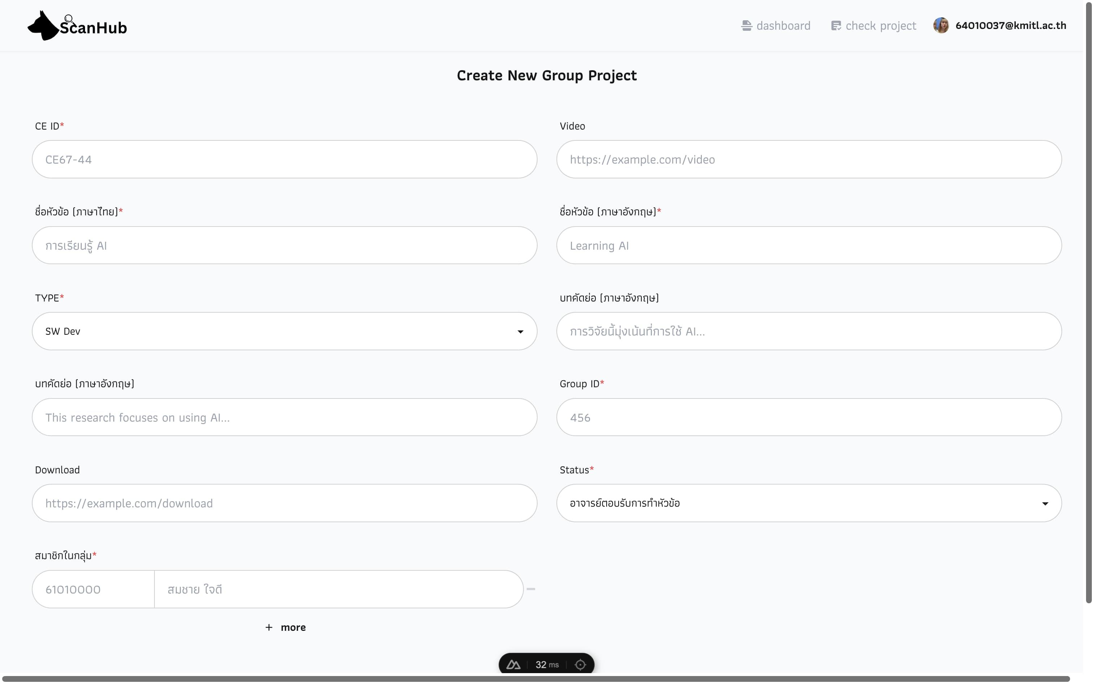Click the Learning AI title input
The image size is (1094, 684).
point(809,245)
